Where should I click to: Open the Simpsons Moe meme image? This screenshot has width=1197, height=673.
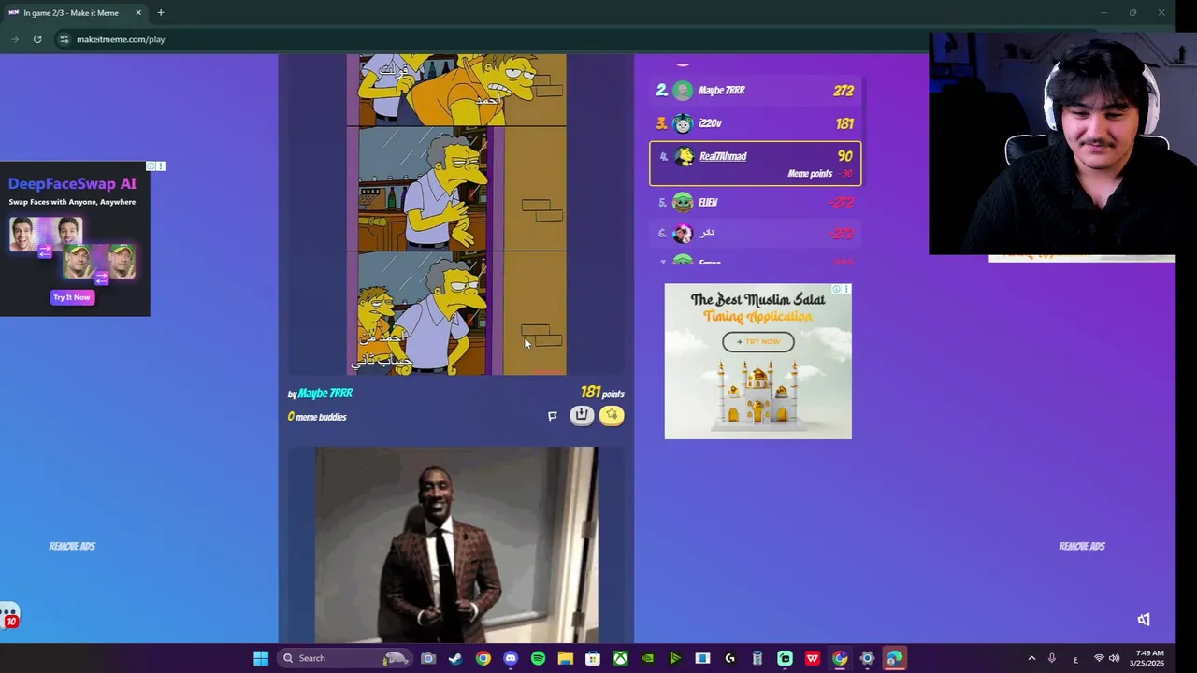tap(456, 214)
